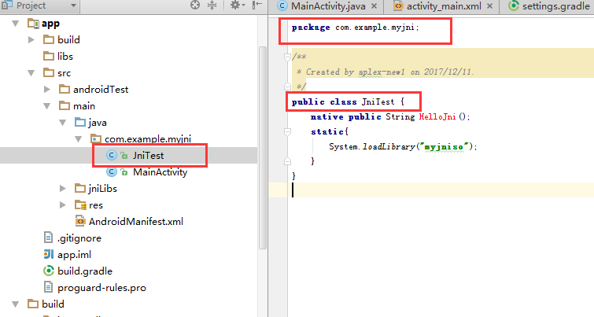
Task: Fold the Javadoc comment block
Action: point(287,57)
